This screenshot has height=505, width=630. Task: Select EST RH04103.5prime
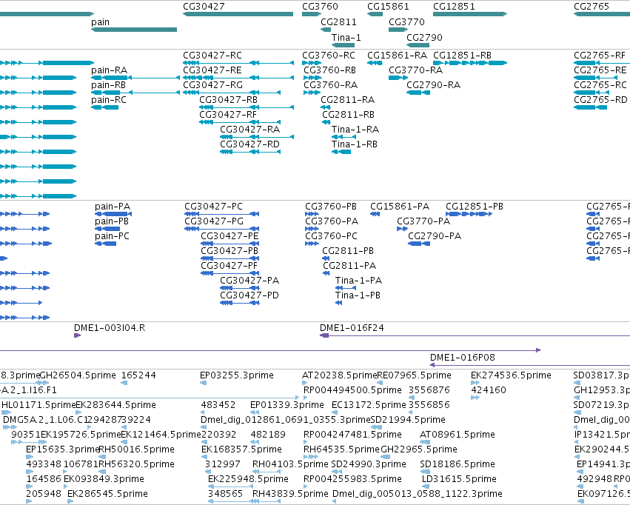[x=290, y=464]
